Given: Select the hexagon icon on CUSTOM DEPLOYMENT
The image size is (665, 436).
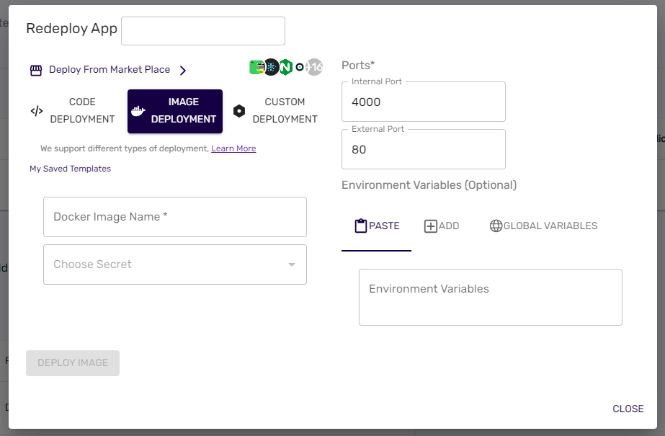Looking at the screenshot, I should point(239,111).
